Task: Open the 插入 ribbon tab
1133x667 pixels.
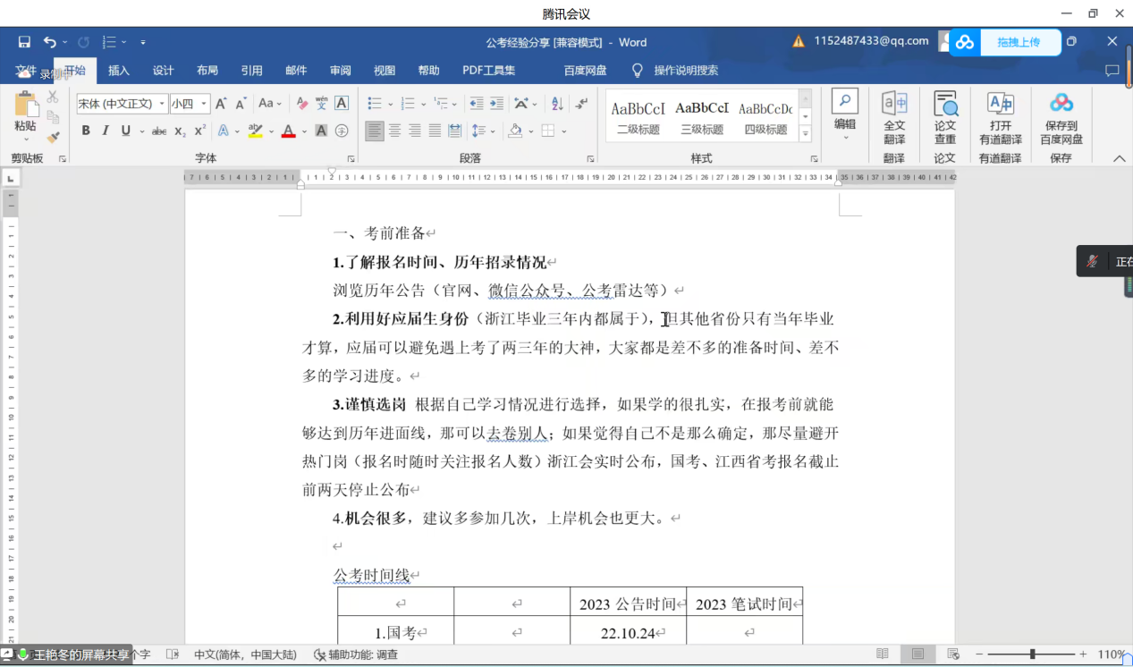Action: (x=119, y=71)
